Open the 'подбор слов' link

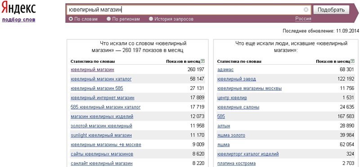[x=18, y=19]
